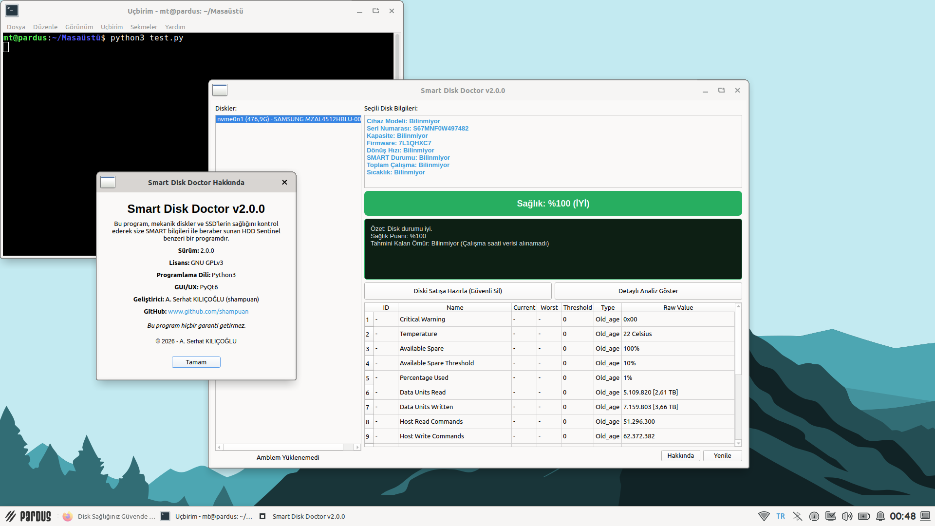Screen dimensions: 935x526
Task: Close the Hakkında about dialog
Action: pyautogui.click(x=284, y=182)
